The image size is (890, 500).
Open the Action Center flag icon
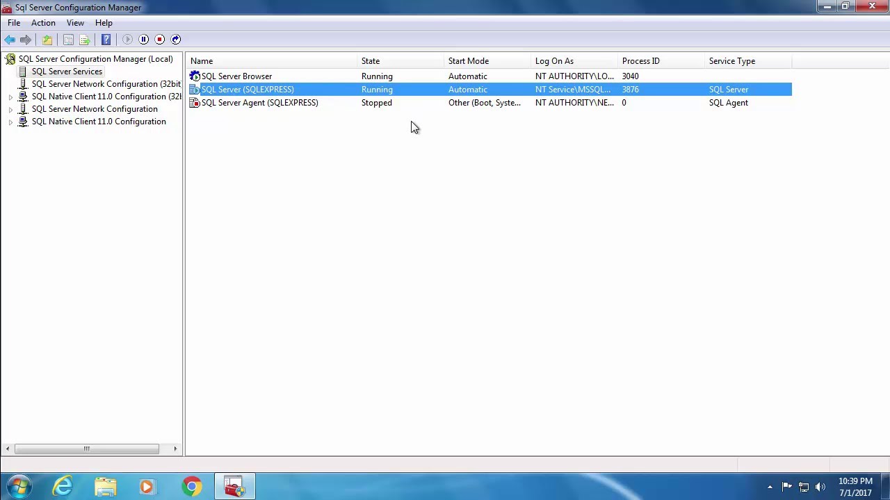coord(786,487)
